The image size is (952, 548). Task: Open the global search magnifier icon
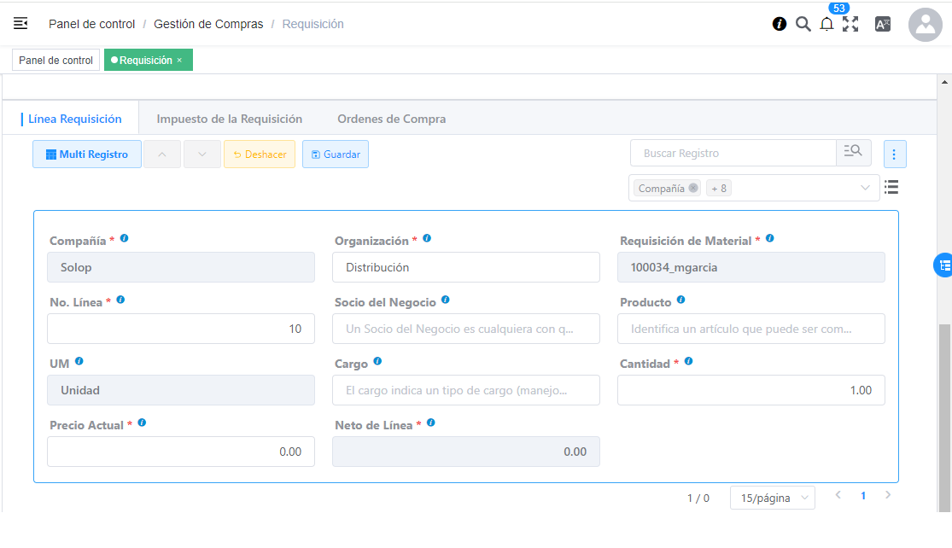coord(803,24)
